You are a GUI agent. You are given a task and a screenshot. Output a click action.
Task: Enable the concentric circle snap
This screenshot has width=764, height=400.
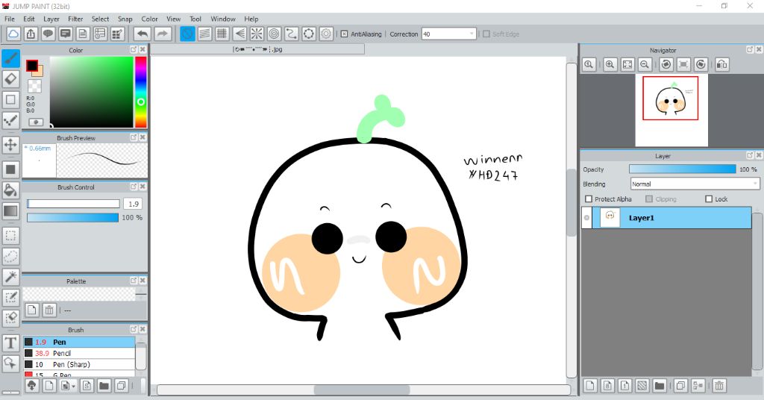coord(275,34)
